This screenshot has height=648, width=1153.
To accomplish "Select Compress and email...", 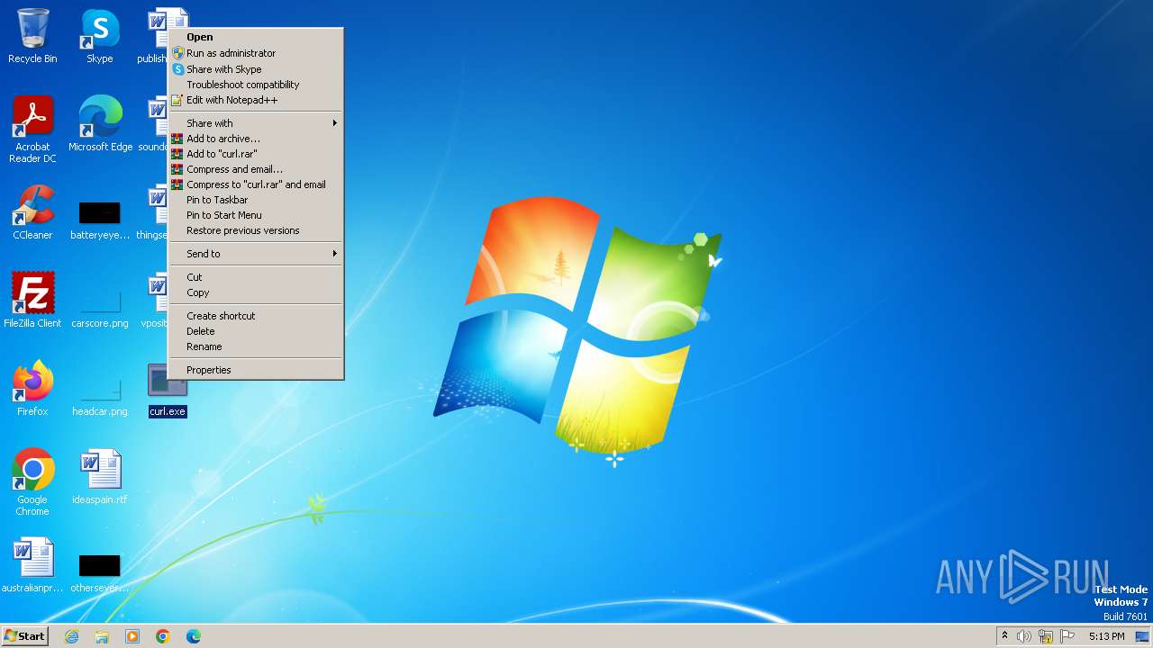I will point(256,169).
